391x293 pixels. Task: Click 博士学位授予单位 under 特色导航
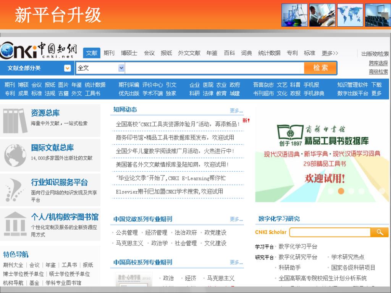23,274
